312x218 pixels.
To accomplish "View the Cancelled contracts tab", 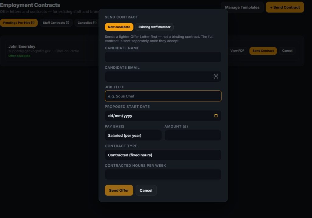I will point(87,23).
